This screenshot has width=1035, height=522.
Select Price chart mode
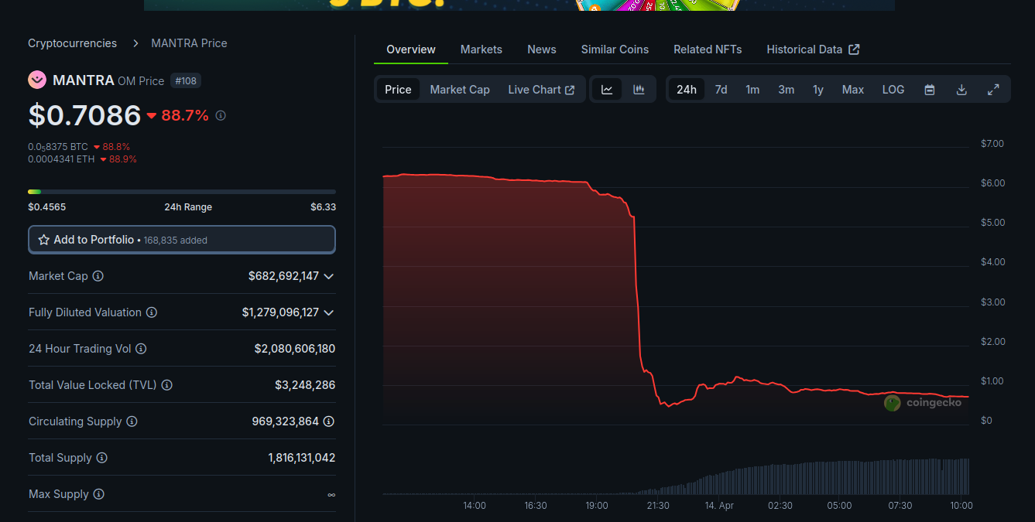tap(398, 90)
